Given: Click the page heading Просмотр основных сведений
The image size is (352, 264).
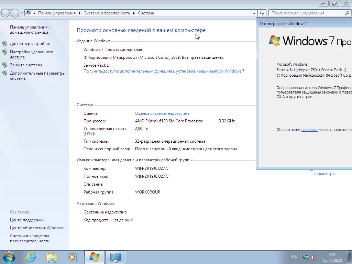Looking at the screenshot, I should coord(141,30).
